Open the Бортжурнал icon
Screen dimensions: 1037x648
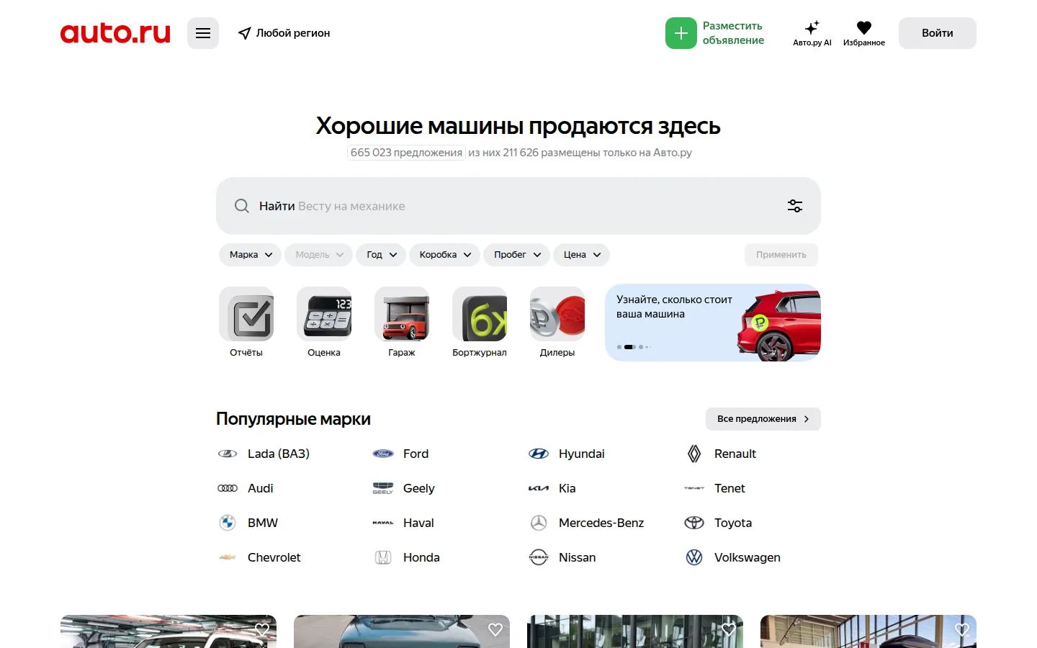[x=480, y=314]
